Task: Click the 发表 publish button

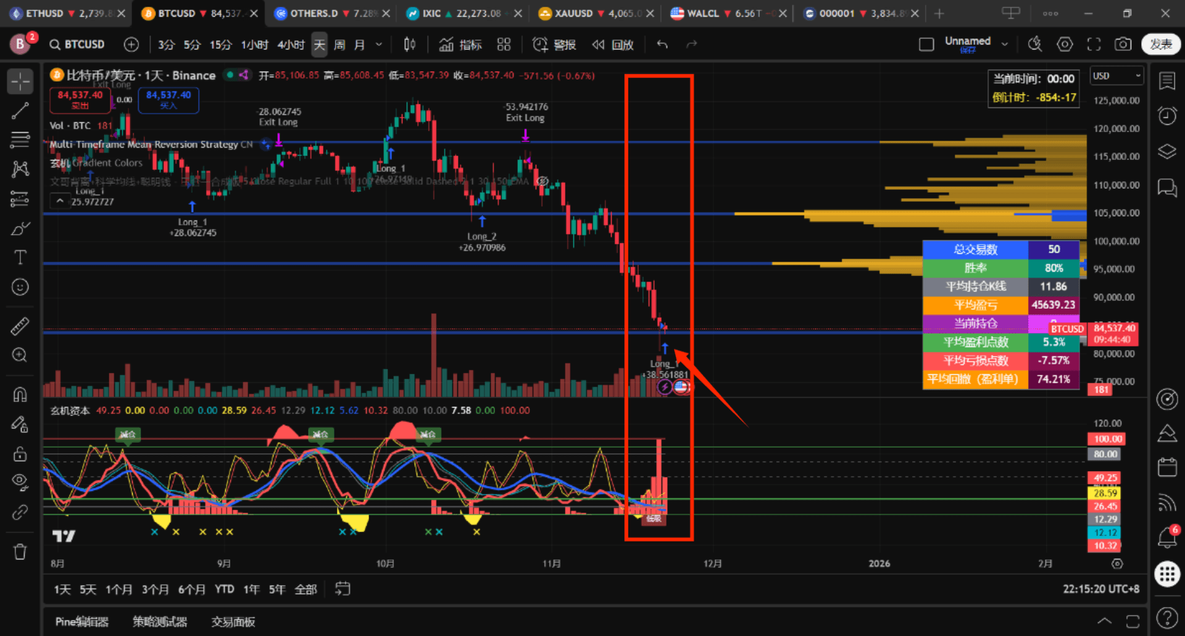Action: click(1160, 44)
